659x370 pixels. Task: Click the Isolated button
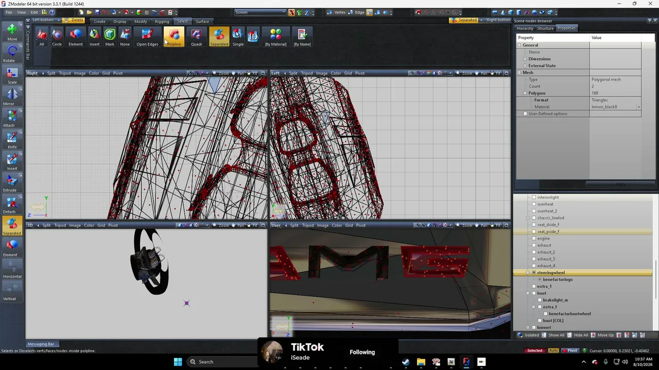click(529, 335)
